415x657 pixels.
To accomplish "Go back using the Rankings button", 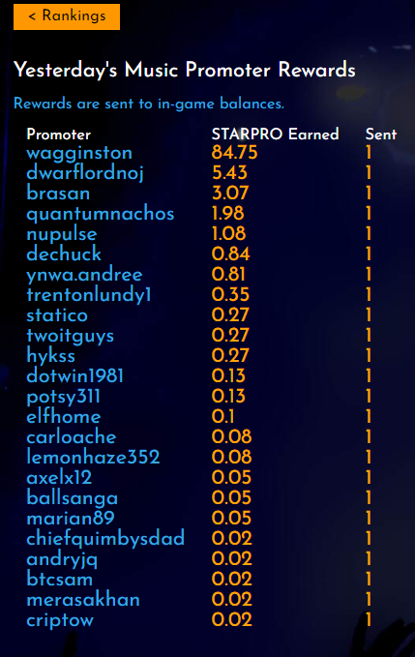I will tap(67, 16).
